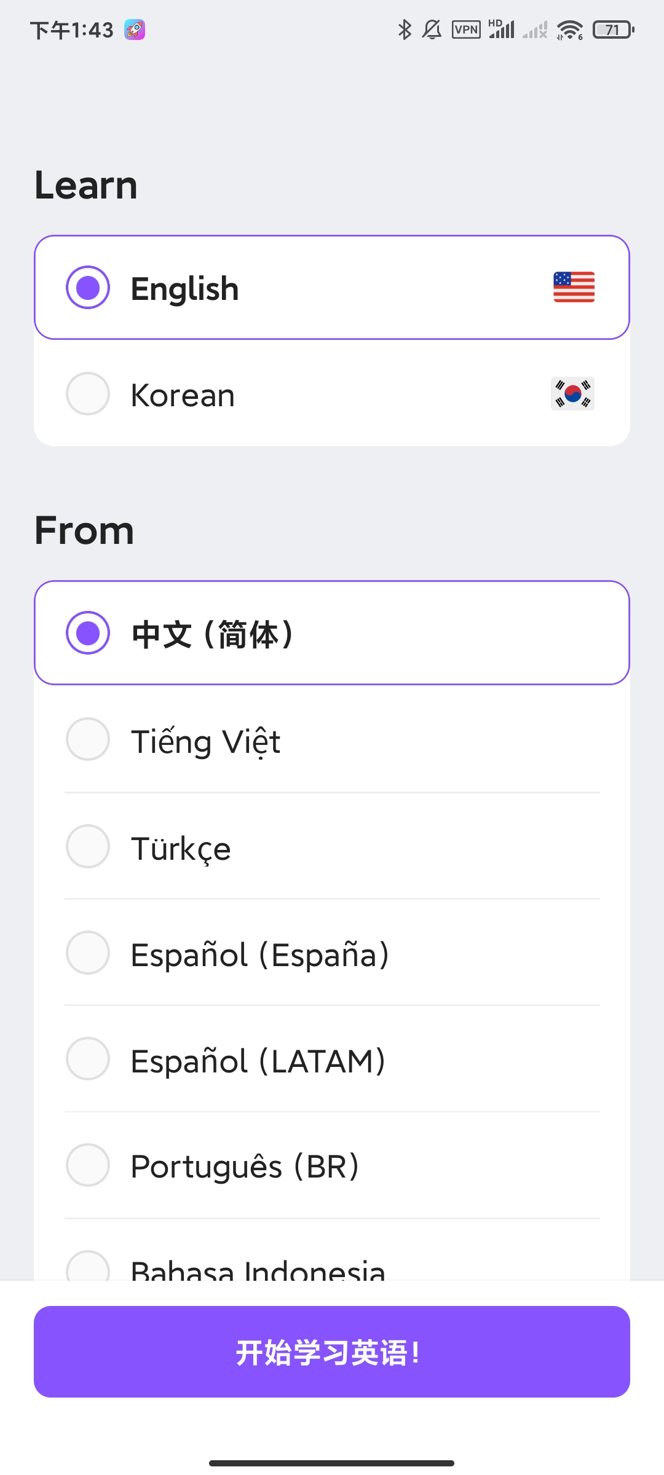Tap the VPN indicator icon
This screenshot has height=1475, width=664.
click(466, 29)
